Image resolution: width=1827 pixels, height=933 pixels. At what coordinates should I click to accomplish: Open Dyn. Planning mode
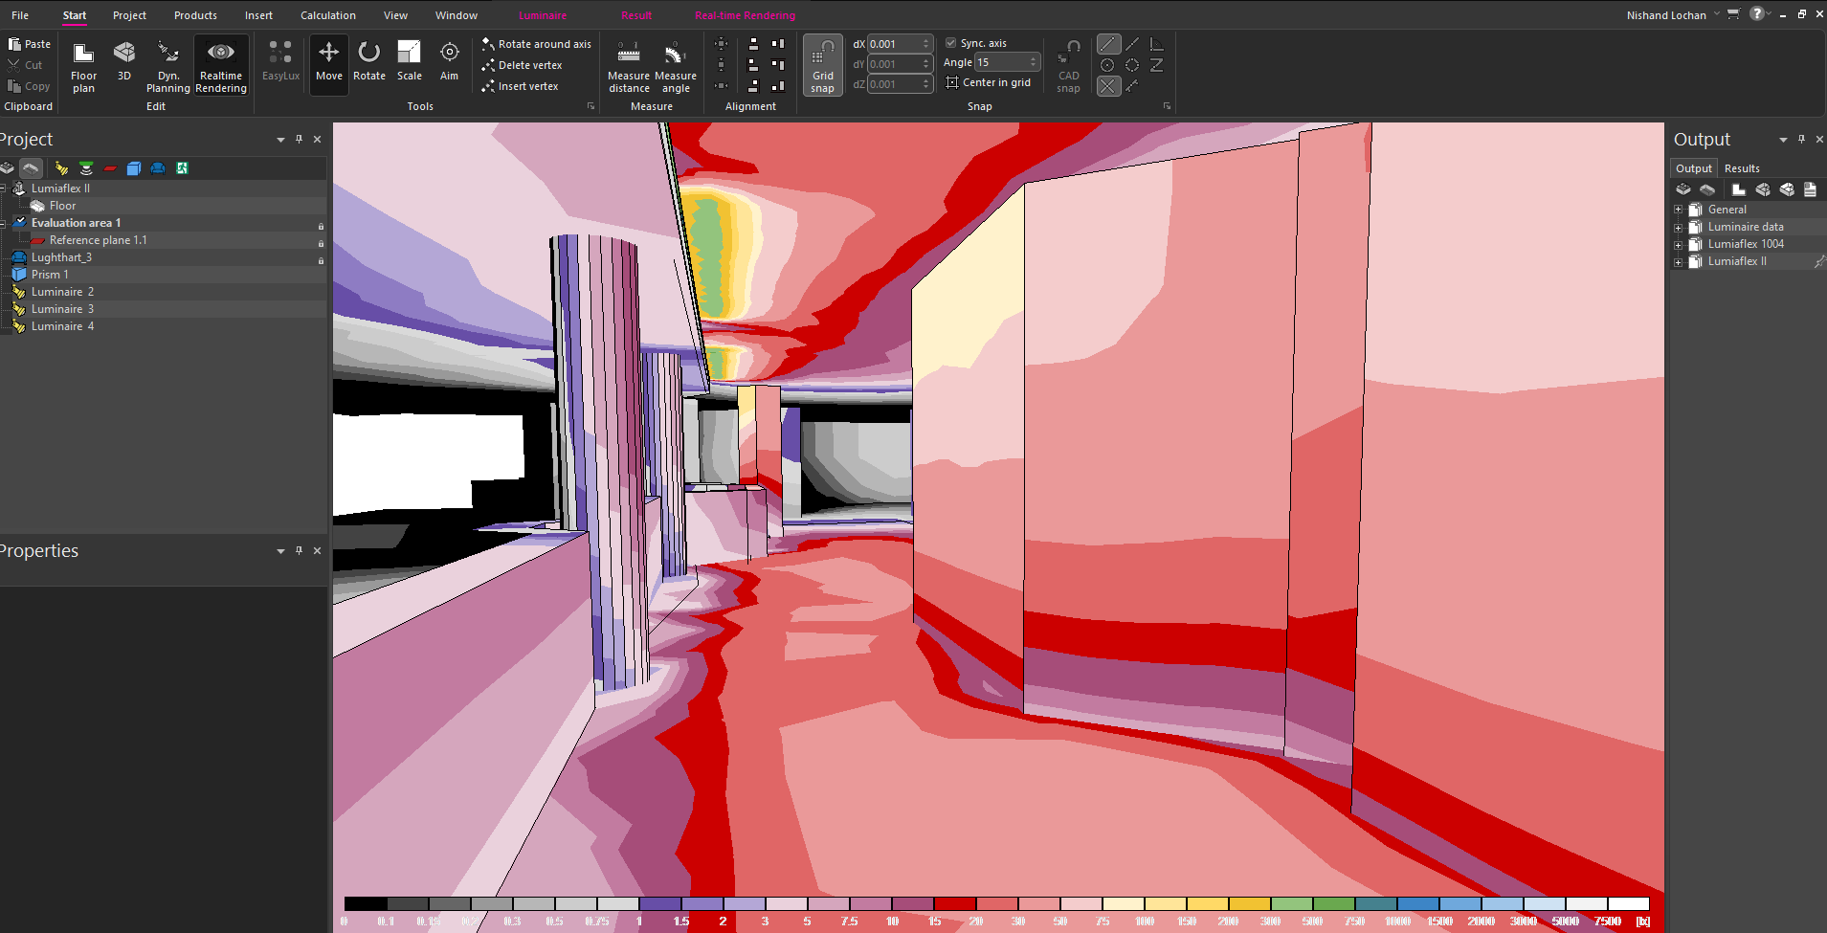[x=168, y=66]
